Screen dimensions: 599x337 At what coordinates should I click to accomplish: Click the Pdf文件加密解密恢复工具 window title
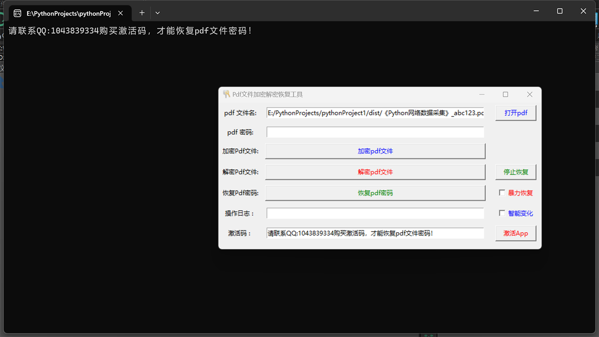(x=268, y=94)
